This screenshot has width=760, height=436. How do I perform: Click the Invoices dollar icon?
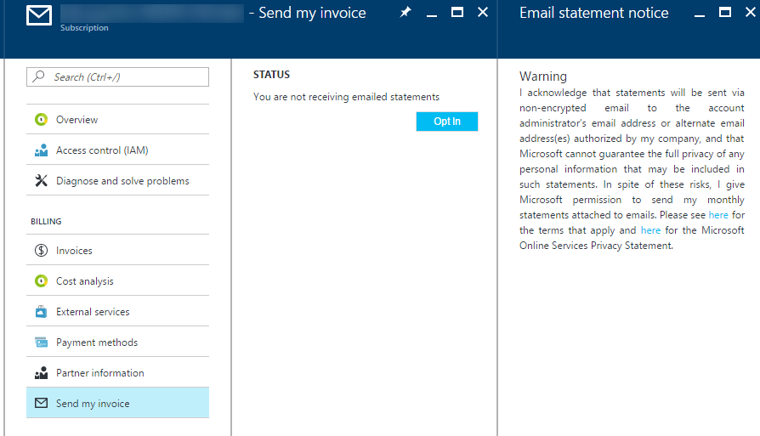pyautogui.click(x=41, y=251)
